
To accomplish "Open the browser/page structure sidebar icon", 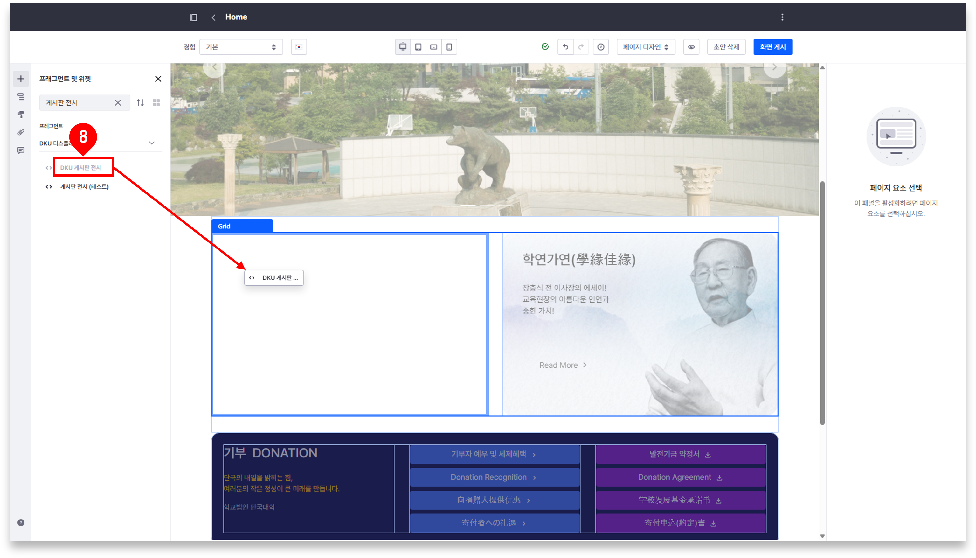I will point(21,97).
